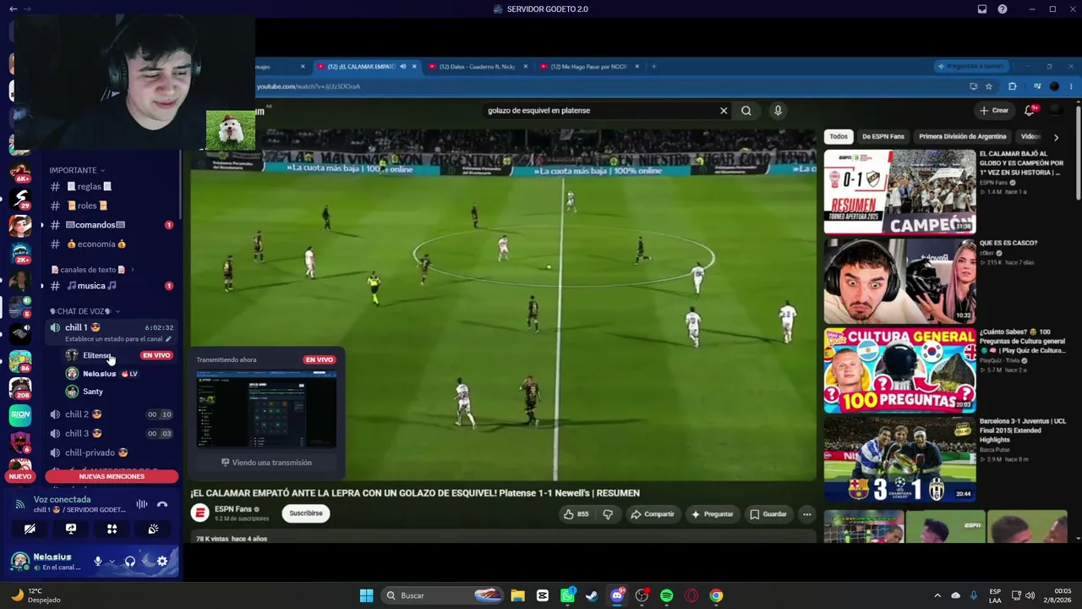The width and height of the screenshot is (1082, 609).
Task: Open WhatsApp from the taskbar
Action: pos(567,595)
